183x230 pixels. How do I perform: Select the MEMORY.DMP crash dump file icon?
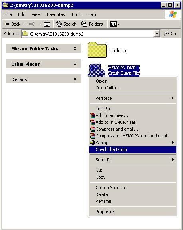click(96, 70)
